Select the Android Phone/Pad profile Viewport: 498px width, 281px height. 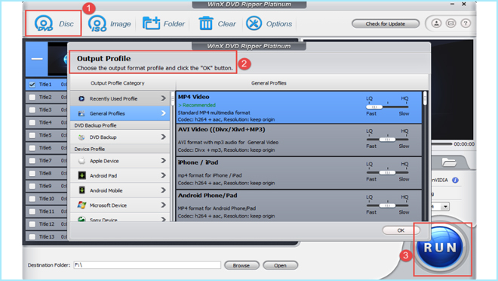click(x=299, y=205)
